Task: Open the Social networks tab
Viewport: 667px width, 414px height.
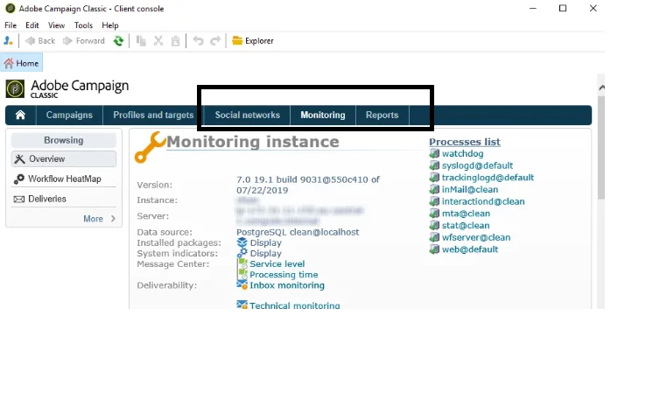Action: (247, 115)
